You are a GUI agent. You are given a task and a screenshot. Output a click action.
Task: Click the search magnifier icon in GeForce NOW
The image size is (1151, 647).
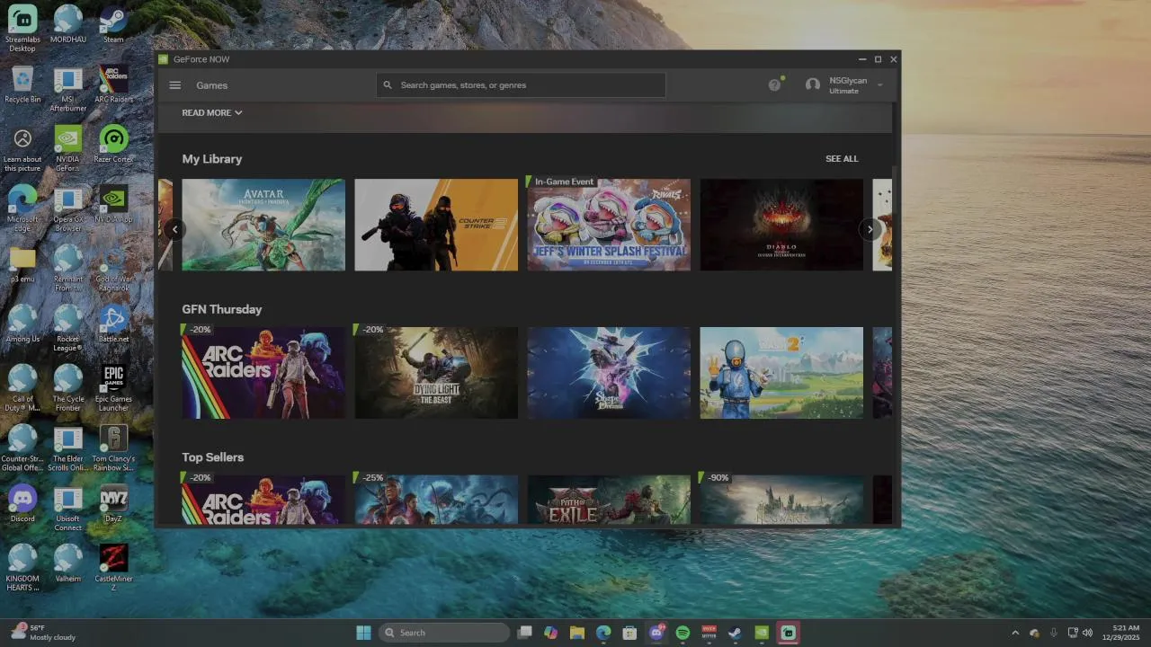click(388, 85)
